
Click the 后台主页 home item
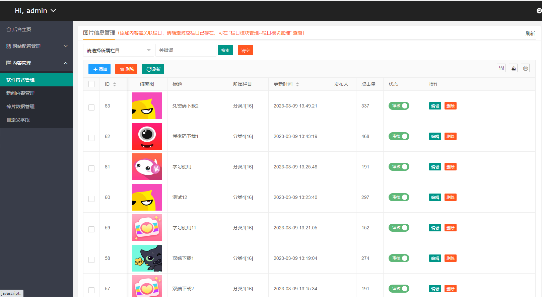pyautogui.click(x=19, y=29)
